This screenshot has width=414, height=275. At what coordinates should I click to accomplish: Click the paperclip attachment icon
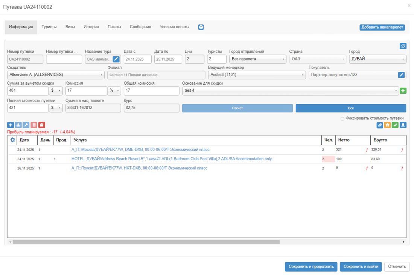coord(380,125)
